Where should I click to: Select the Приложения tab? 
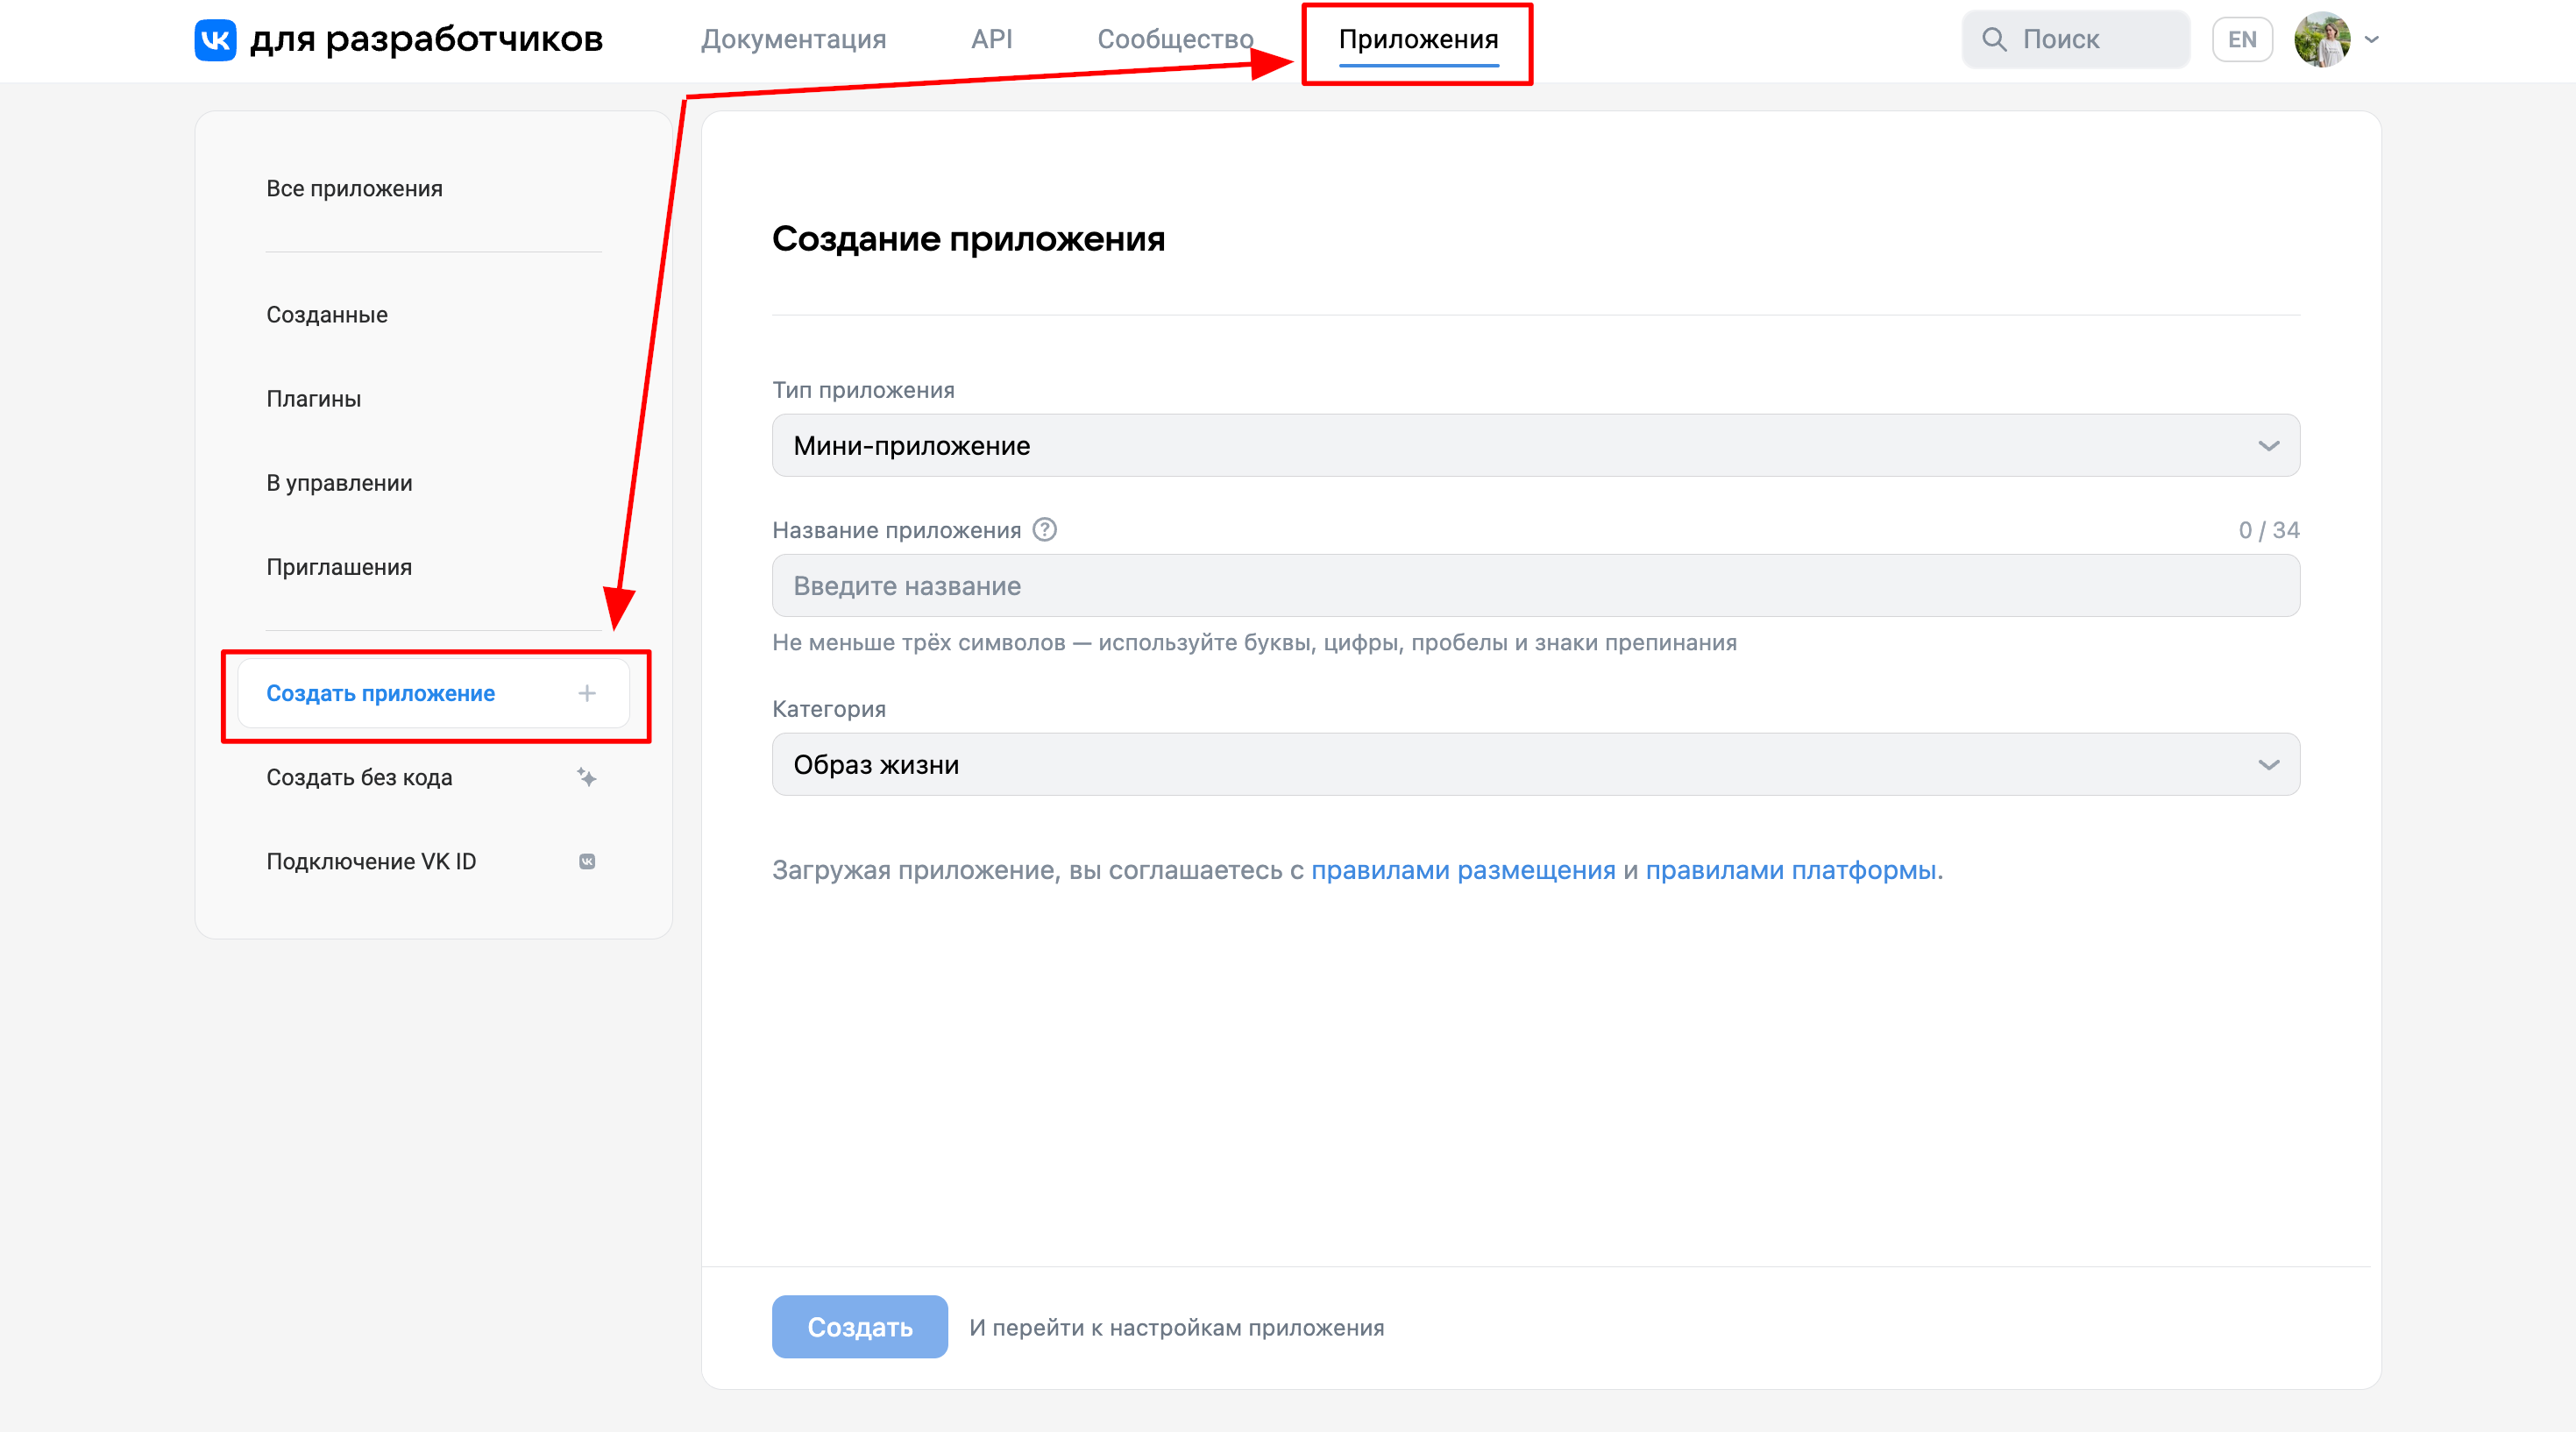click(x=1417, y=40)
